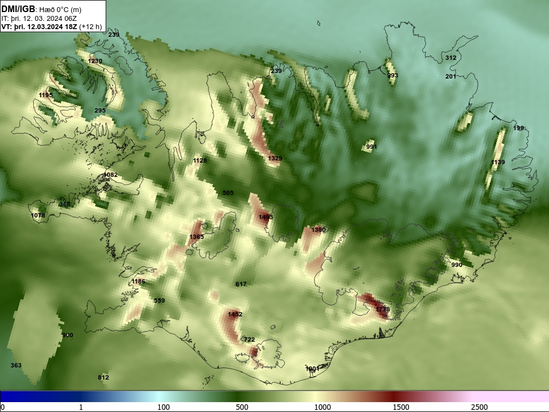Image resolution: width=549 pixels, height=412 pixels.
Task: Click the 1230 height value on map
Action: point(95,61)
